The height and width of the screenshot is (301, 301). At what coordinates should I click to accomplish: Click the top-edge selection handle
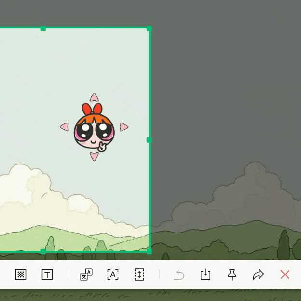(43, 28)
